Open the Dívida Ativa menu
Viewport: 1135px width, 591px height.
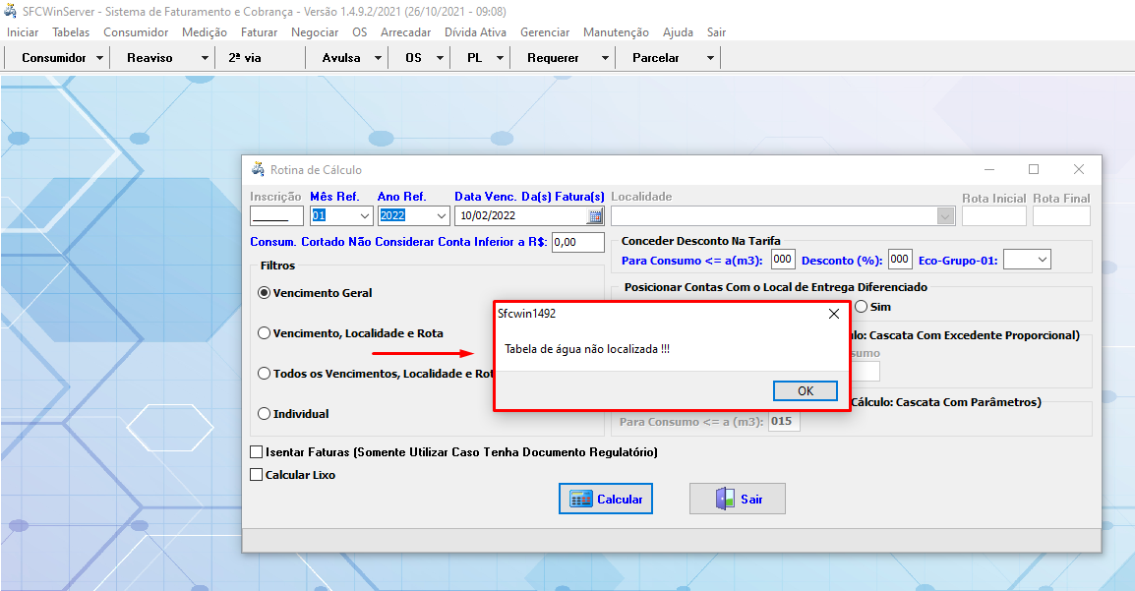pyautogui.click(x=475, y=32)
